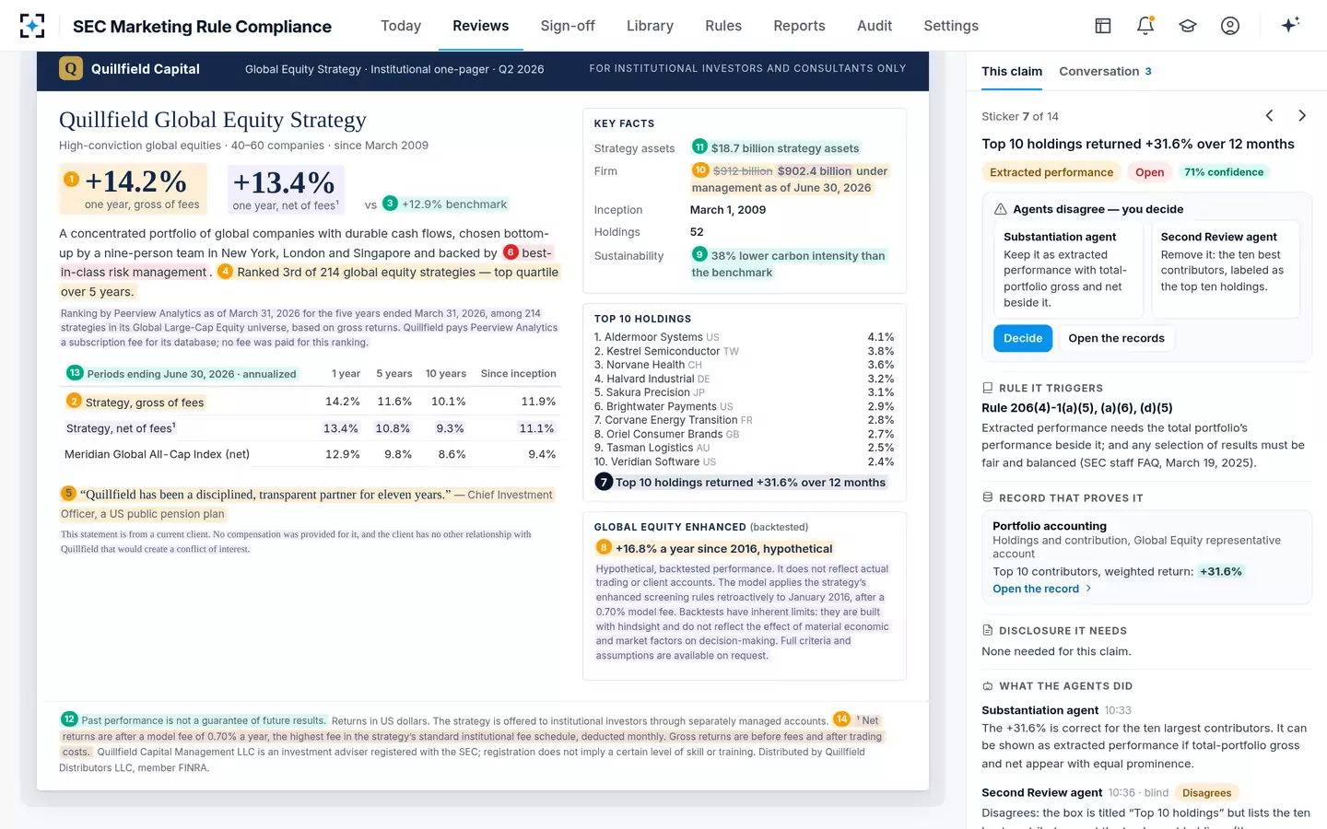Image resolution: width=1327 pixels, height=829 pixels.
Task: Select sticker 6 on best-in-class claim
Action: 511,252
